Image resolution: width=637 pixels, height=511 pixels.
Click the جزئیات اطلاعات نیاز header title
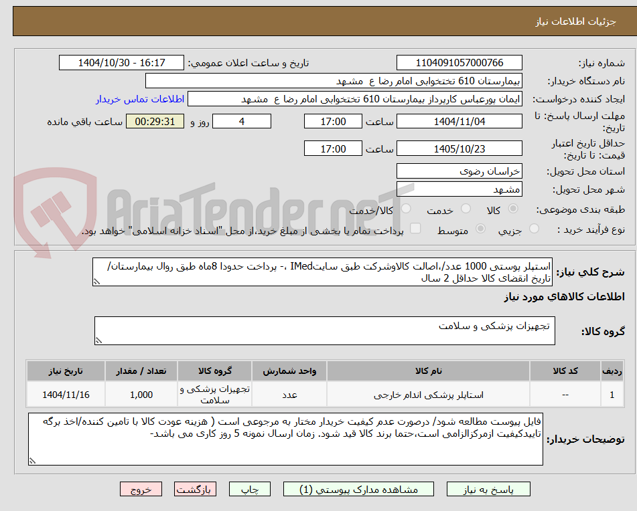point(575,21)
